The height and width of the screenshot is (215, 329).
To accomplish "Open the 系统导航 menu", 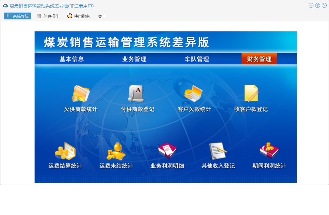I will (17, 16).
